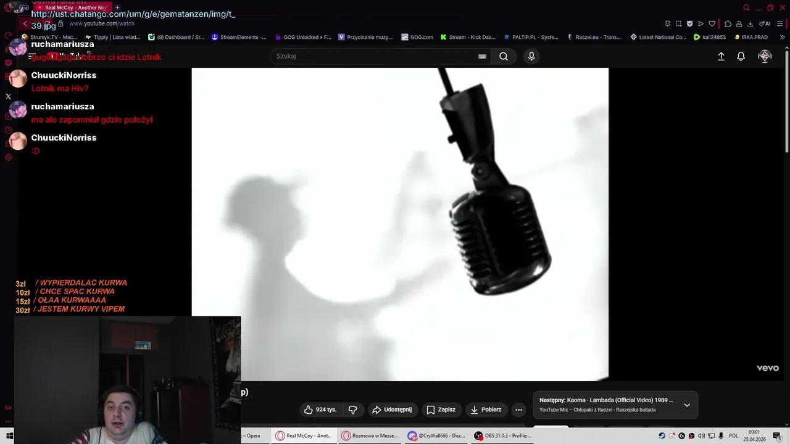This screenshot has height=444, width=790.
Task: Dislike the video with thumbs-down icon
Action: pyautogui.click(x=352, y=409)
